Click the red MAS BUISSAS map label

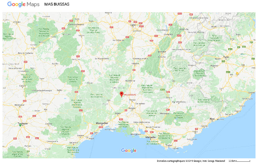(x=130, y=95)
